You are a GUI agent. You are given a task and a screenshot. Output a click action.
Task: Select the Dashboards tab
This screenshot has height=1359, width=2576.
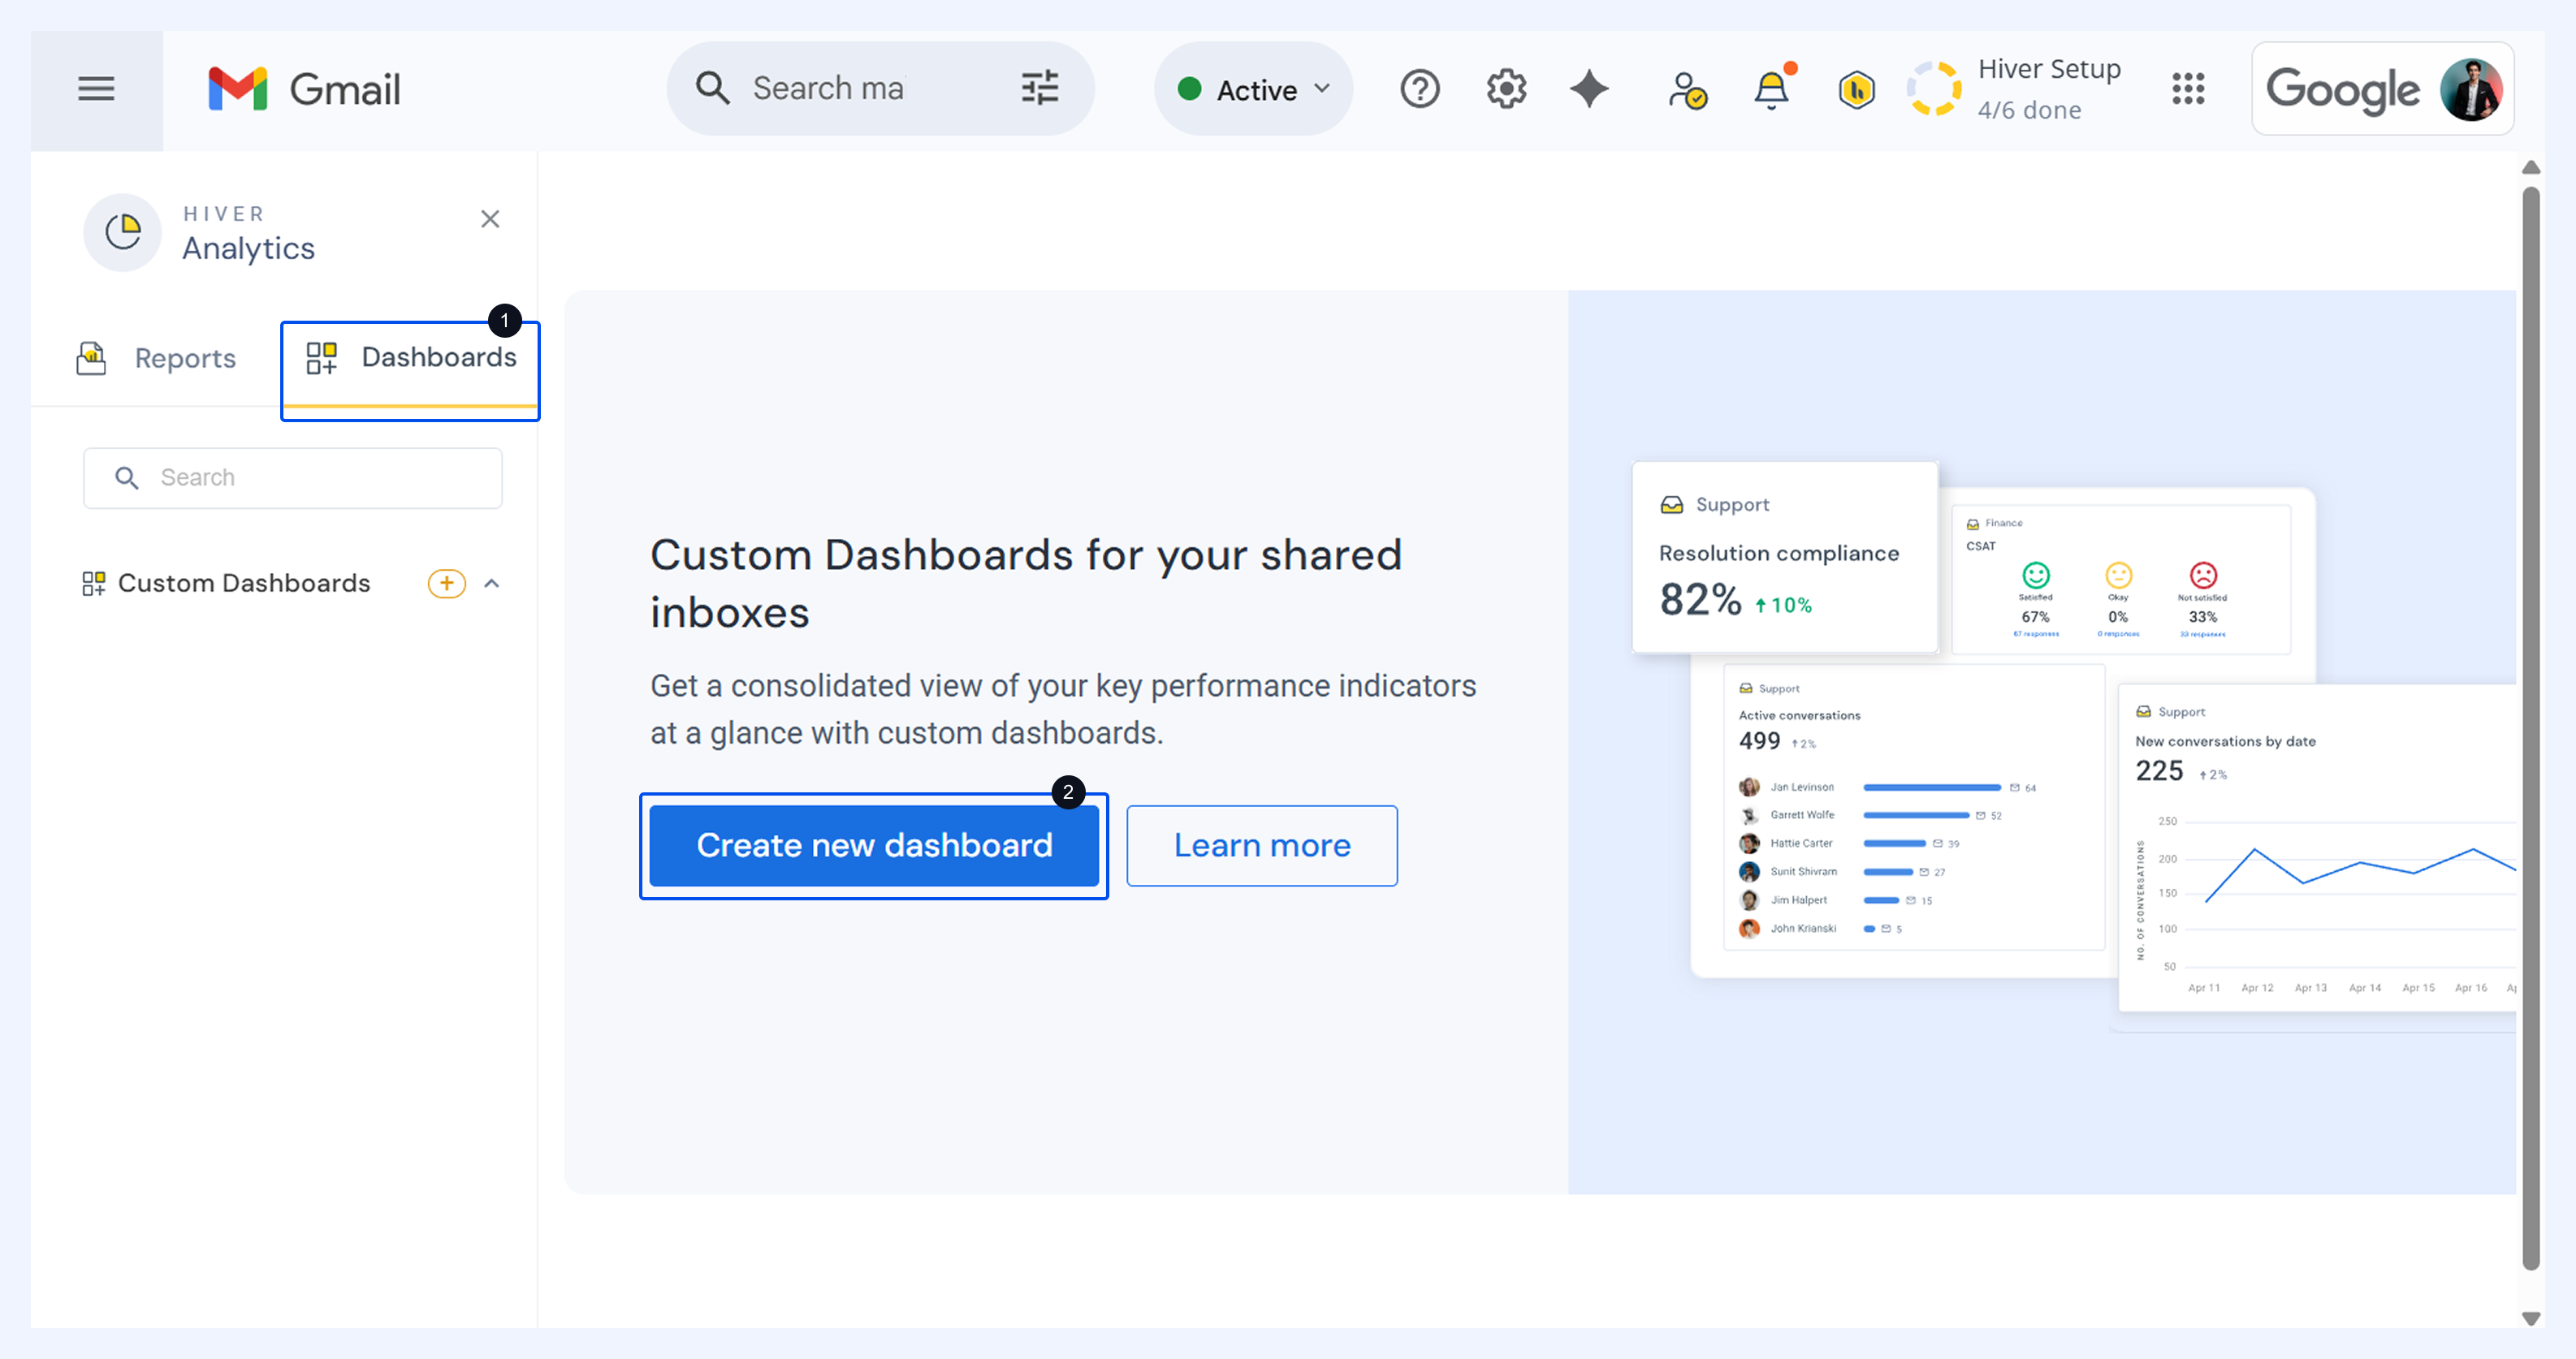click(410, 365)
